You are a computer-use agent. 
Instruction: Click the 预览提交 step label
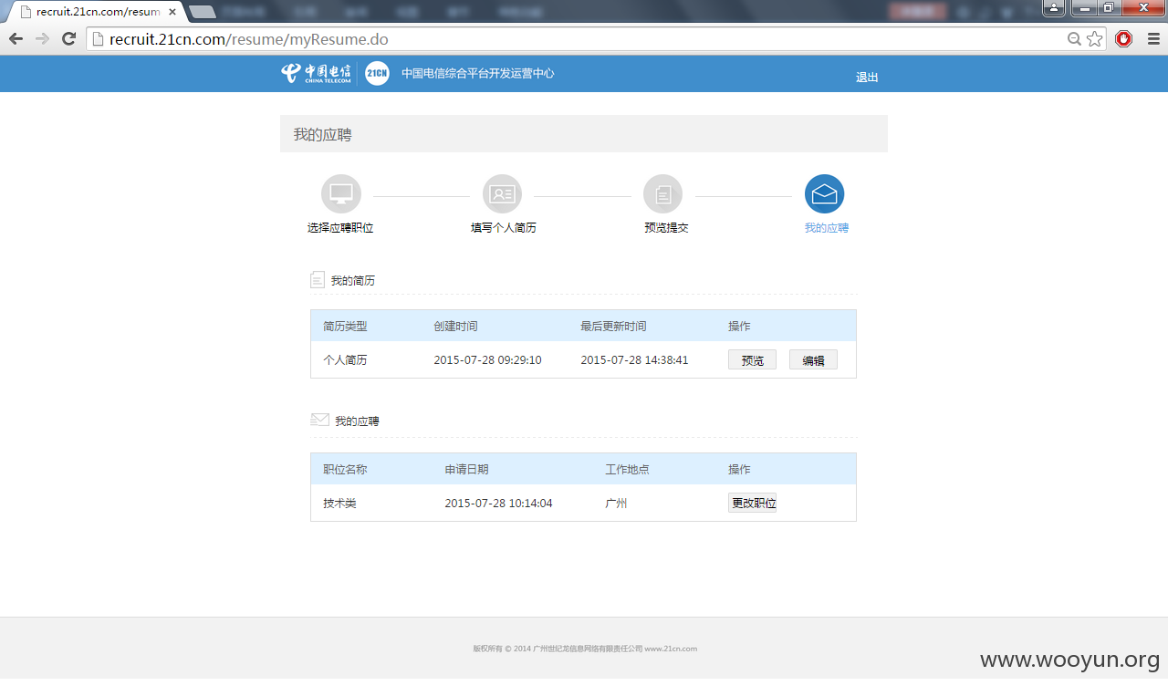pyautogui.click(x=666, y=228)
